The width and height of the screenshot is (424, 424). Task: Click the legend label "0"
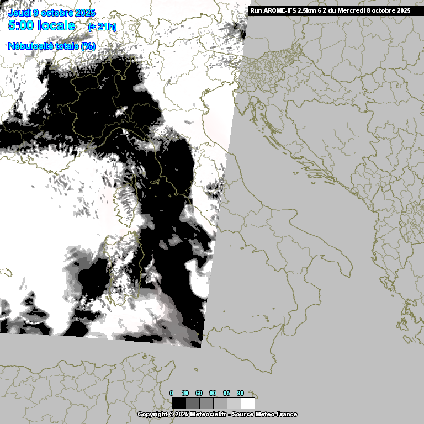tap(172, 393)
